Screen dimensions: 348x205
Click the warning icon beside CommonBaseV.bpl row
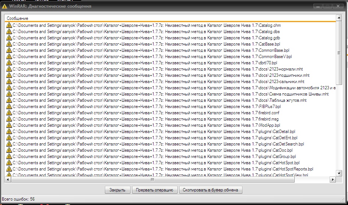pyautogui.click(x=9, y=57)
